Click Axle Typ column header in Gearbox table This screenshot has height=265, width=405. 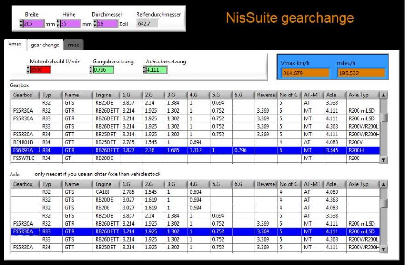pyautogui.click(x=361, y=95)
